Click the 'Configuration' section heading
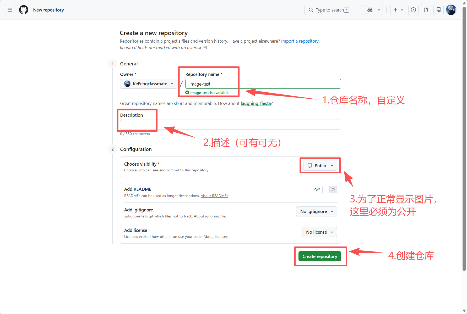 [136, 149]
